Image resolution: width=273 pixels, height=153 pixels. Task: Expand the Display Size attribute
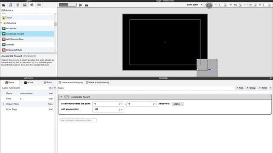(x=4, y=104)
